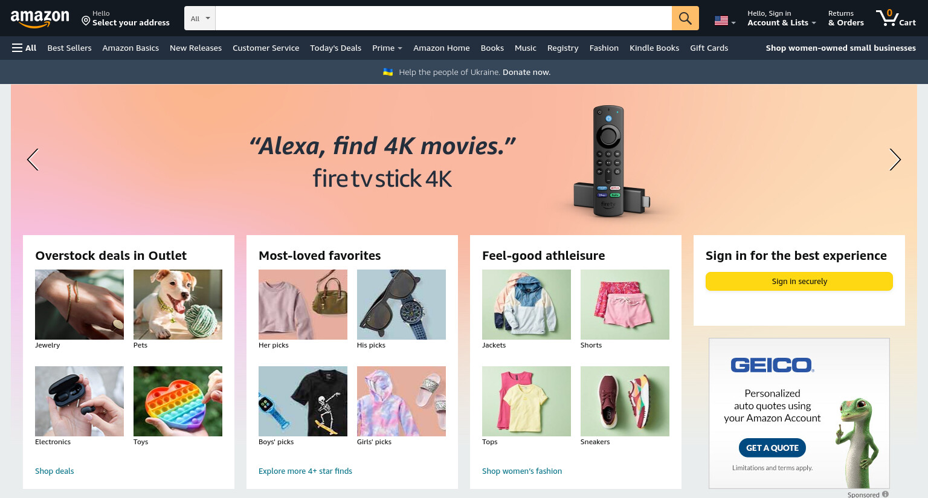Go to Today's Deals
Image resolution: width=928 pixels, height=498 pixels.
tap(335, 48)
